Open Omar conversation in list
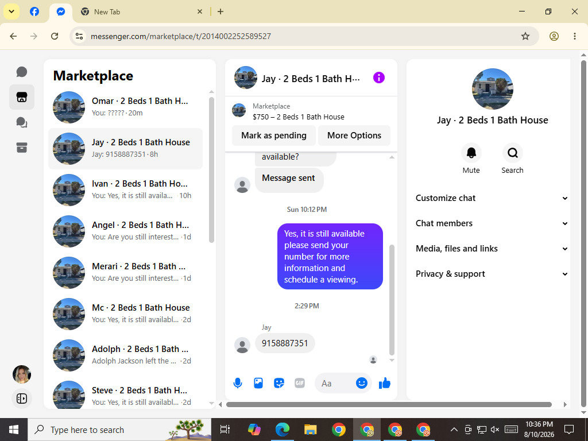 [126, 107]
